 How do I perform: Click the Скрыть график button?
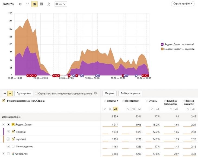click(183, 4)
